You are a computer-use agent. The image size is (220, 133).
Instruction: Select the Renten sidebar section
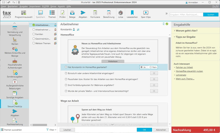(15, 41)
